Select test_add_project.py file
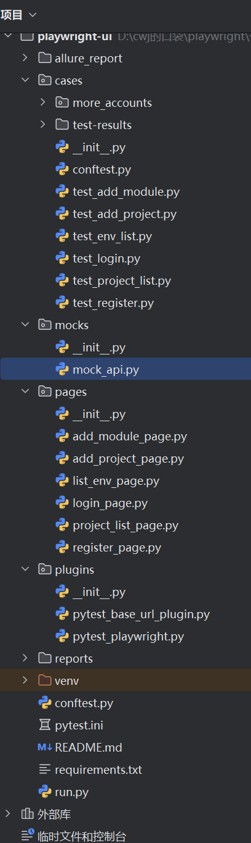The height and width of the screenshot is (843, 251). pyautogui.click(x=125, y=214)
